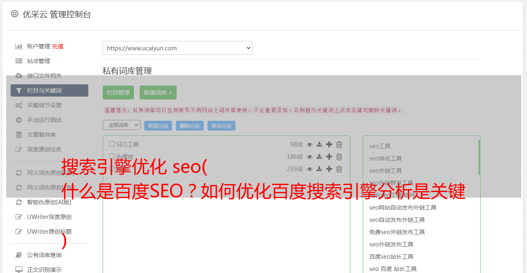Click the plus icon on 186词 row
This screenshot has height=273, width=527.
329,157
